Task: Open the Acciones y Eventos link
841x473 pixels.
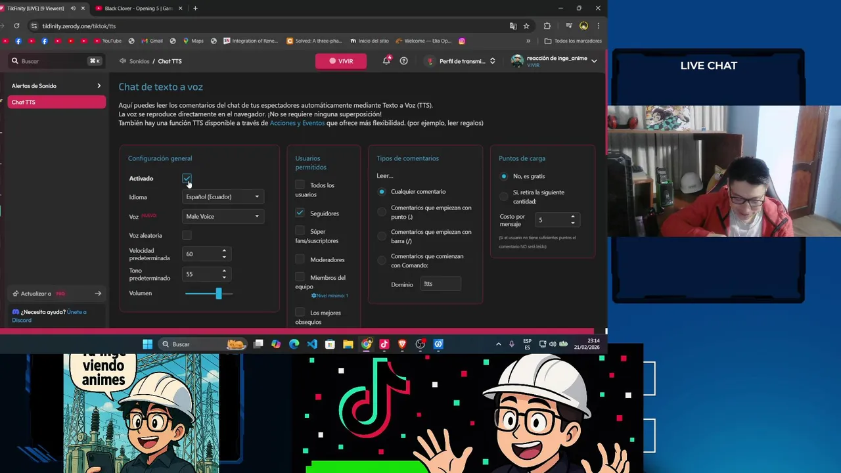Action: point(297,123)
